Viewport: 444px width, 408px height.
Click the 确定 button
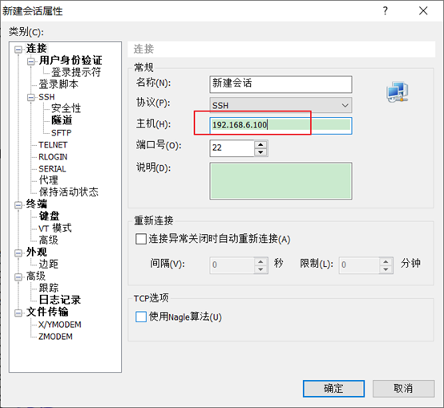point(333,389)
